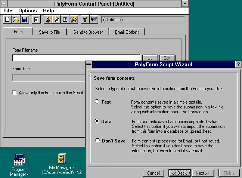
Task: Click the Open folder toolbar icon
Action: coord(16,19)
